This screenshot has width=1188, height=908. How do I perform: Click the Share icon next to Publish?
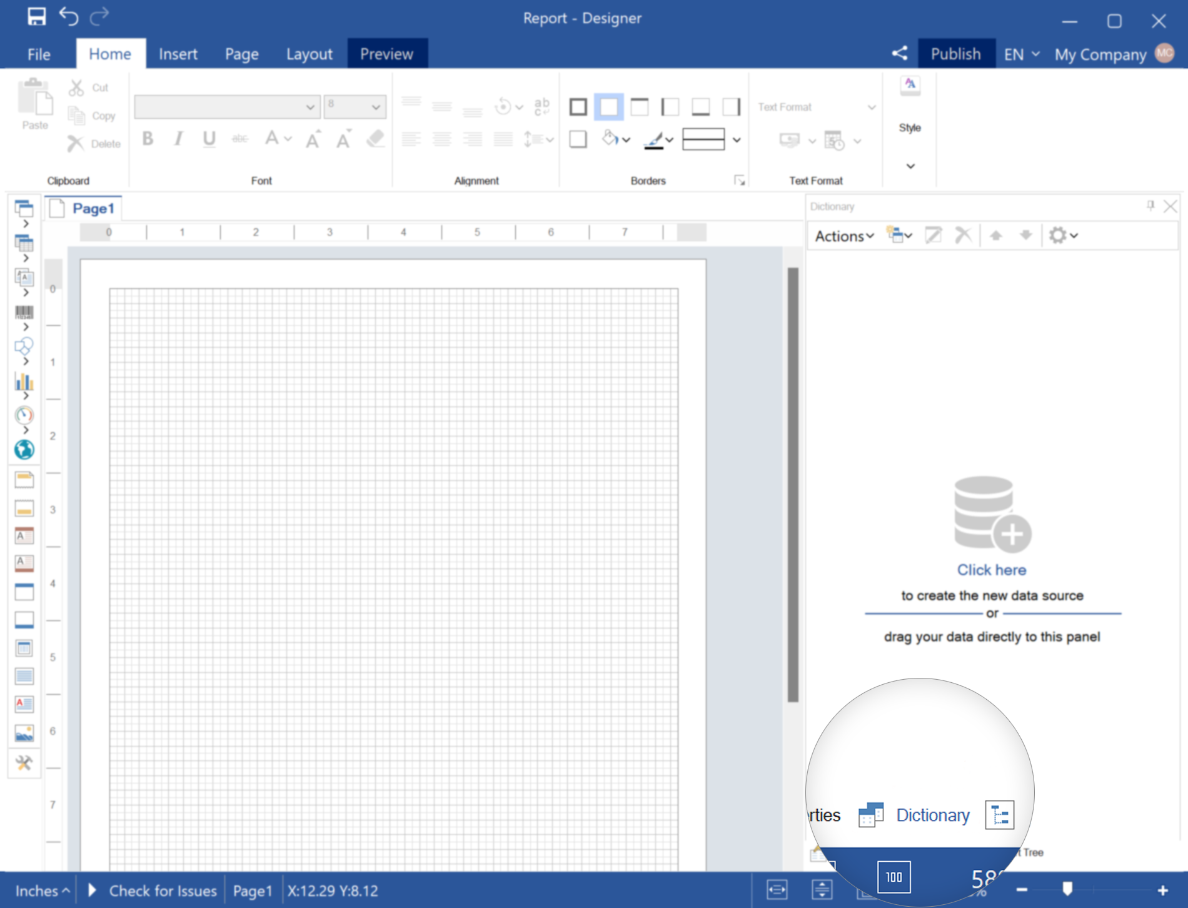tap(899, 54)
